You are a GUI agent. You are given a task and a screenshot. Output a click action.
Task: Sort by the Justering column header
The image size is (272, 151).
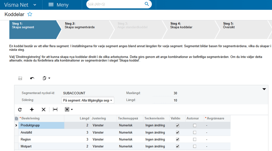pyautogui.click(x=104, y=119)
